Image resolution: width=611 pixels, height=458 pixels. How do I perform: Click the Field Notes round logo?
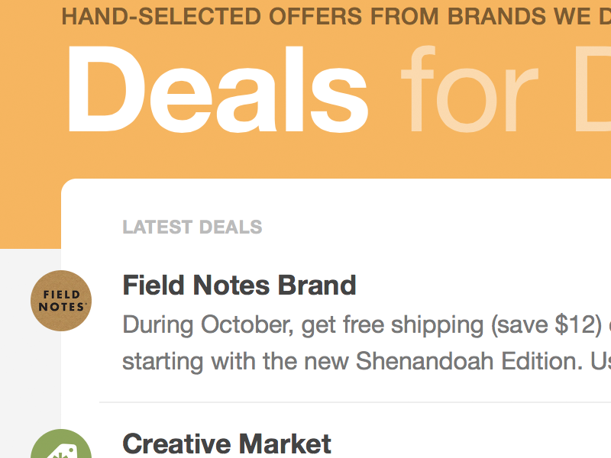[61, 301]
